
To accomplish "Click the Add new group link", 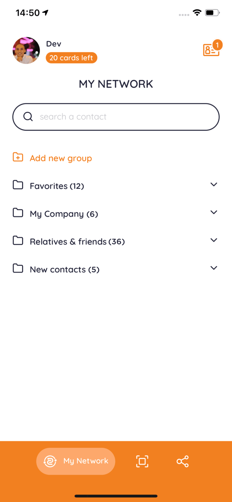I will [61, 158].
